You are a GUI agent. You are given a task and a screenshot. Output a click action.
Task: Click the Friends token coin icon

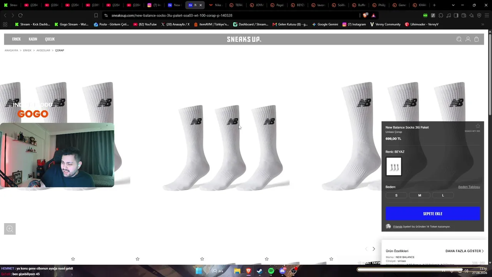click(388, 227)
